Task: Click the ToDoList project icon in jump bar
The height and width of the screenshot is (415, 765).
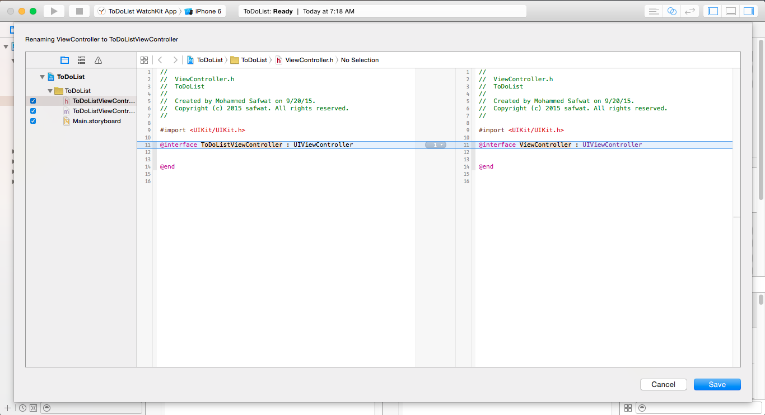Action: click(190, 60)
